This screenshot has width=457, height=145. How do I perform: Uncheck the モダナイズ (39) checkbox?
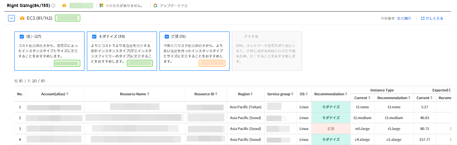click(x=94, y=36)
